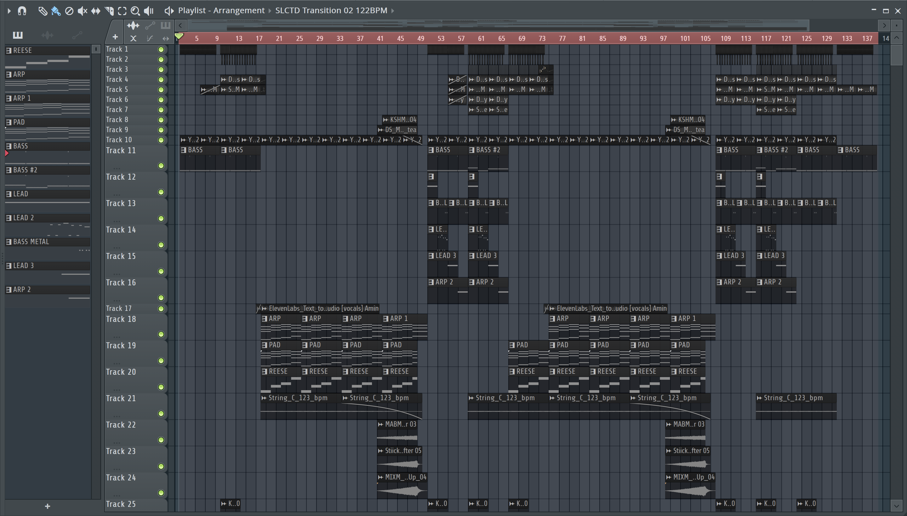Focus pattern clips keyboard icon
This screenshot has height=516, width=907.
coord(165,25)
